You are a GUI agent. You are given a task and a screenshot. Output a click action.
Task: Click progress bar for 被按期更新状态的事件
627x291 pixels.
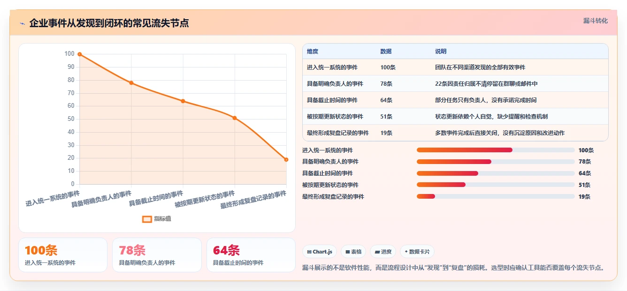496,185
